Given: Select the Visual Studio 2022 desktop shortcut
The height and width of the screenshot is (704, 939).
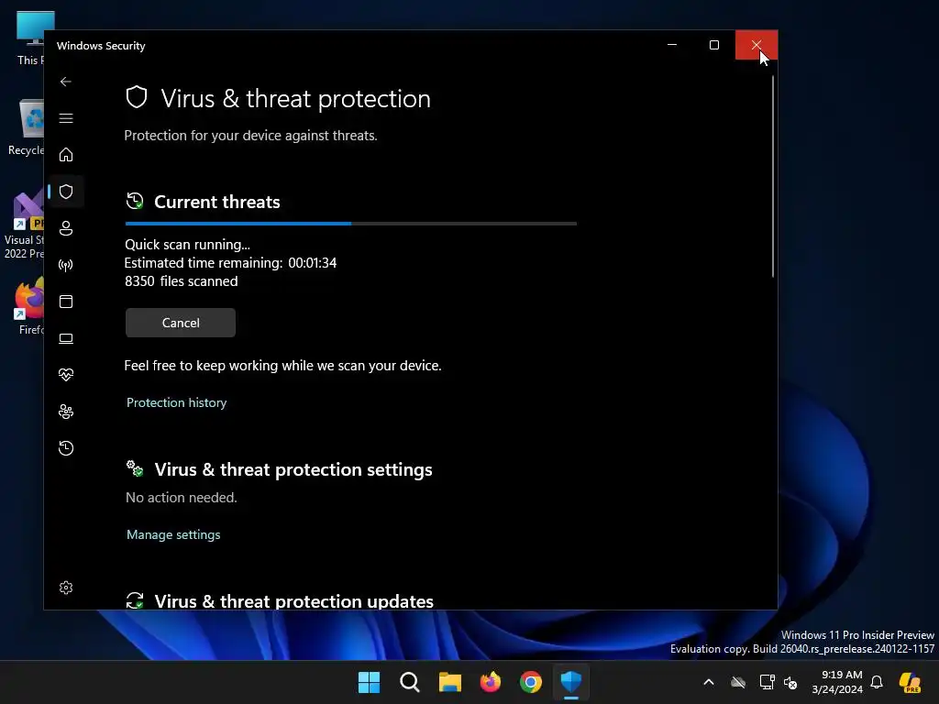Looking at the screenshot, I should (x=23, y=225).
